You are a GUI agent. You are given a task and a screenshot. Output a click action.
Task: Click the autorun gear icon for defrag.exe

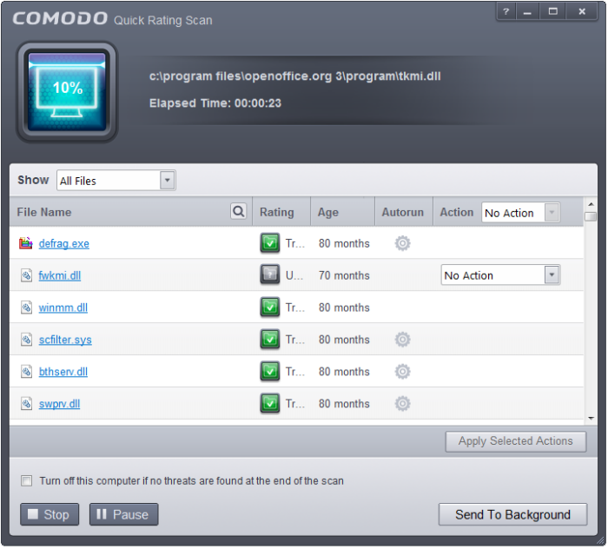pyautogui.click(x=402, y=243)
